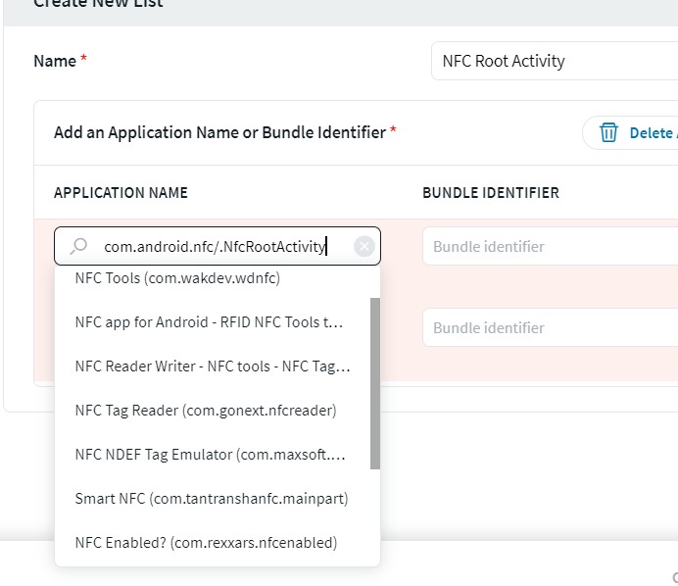Click the second Bundle identifier input

coord(550,327)
